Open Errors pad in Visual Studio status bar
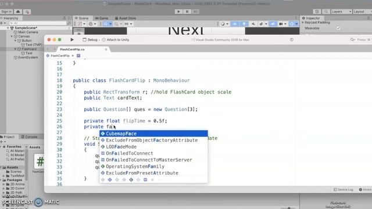 point(366,190)
